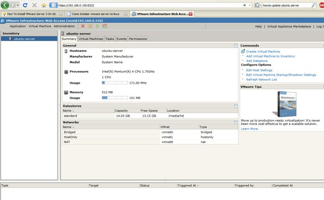Collapse the Datastores panel section
Image resolution: width=324 pixels, height=200 pixels.
[236, 106]
